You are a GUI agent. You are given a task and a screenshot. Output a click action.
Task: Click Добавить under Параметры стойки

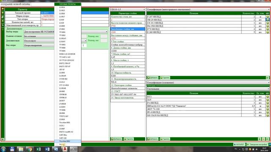point(116,139)
